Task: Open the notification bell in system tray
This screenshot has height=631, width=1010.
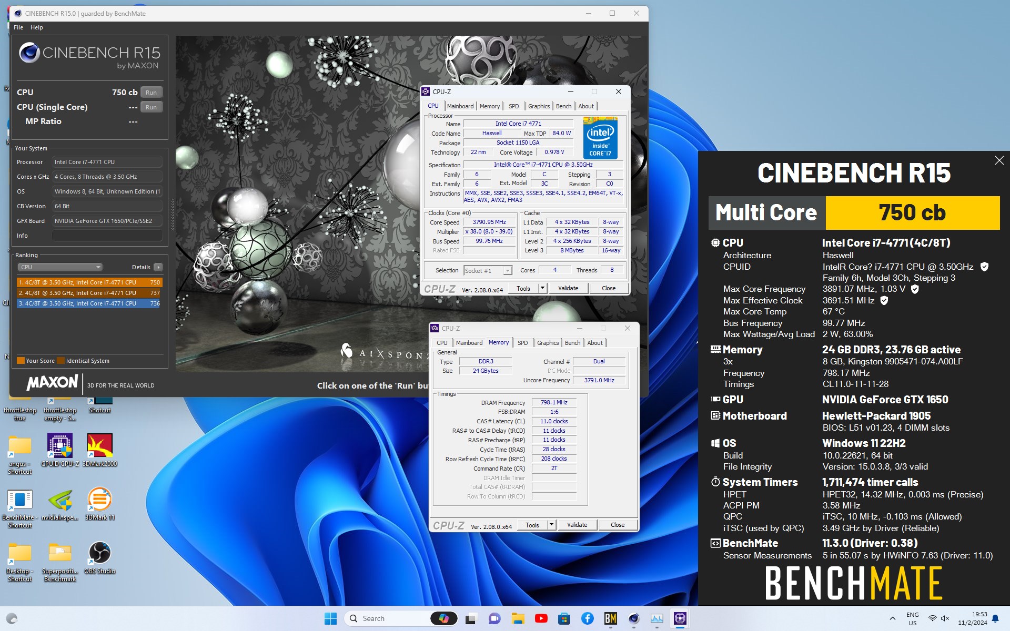Action: [x=995, y=619]
